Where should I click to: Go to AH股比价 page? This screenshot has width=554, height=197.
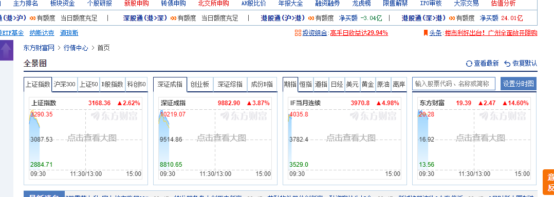tap(254, 4)
